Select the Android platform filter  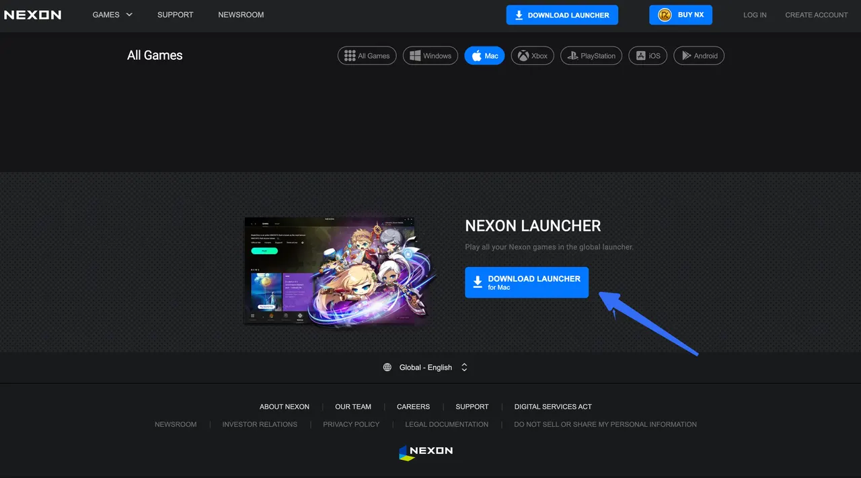(699, 56)
